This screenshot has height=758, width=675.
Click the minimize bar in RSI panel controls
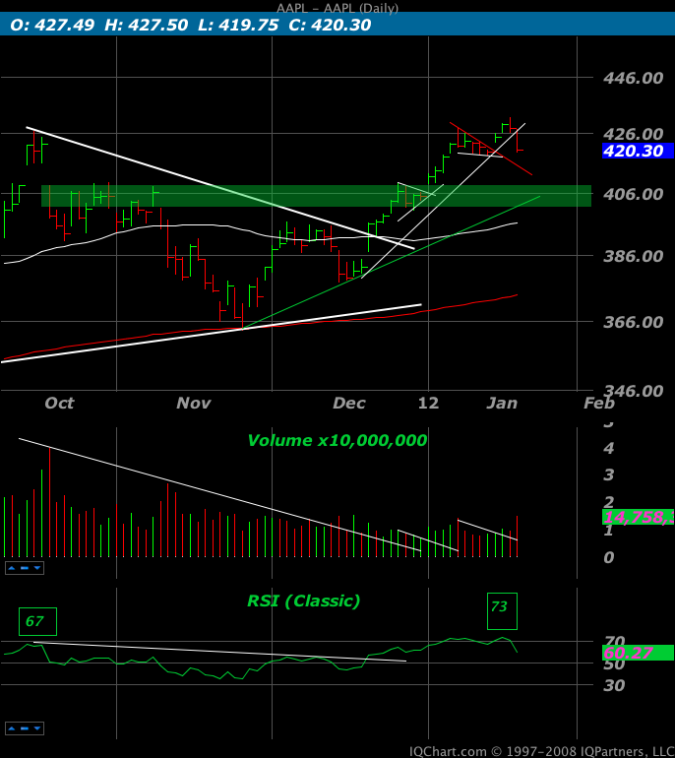click(x=25, y=728)
